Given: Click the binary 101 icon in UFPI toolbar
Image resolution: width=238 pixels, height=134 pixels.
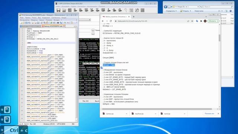Looking at the screenshot, I should (x=131, y=10).
